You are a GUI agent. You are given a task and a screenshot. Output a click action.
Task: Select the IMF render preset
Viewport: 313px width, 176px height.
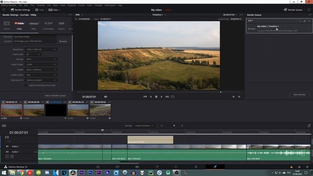tap(62, 23)
